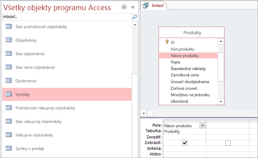258x158 pixels.
Task: Click table icon beside Objednávky
Action: [8, 40]
